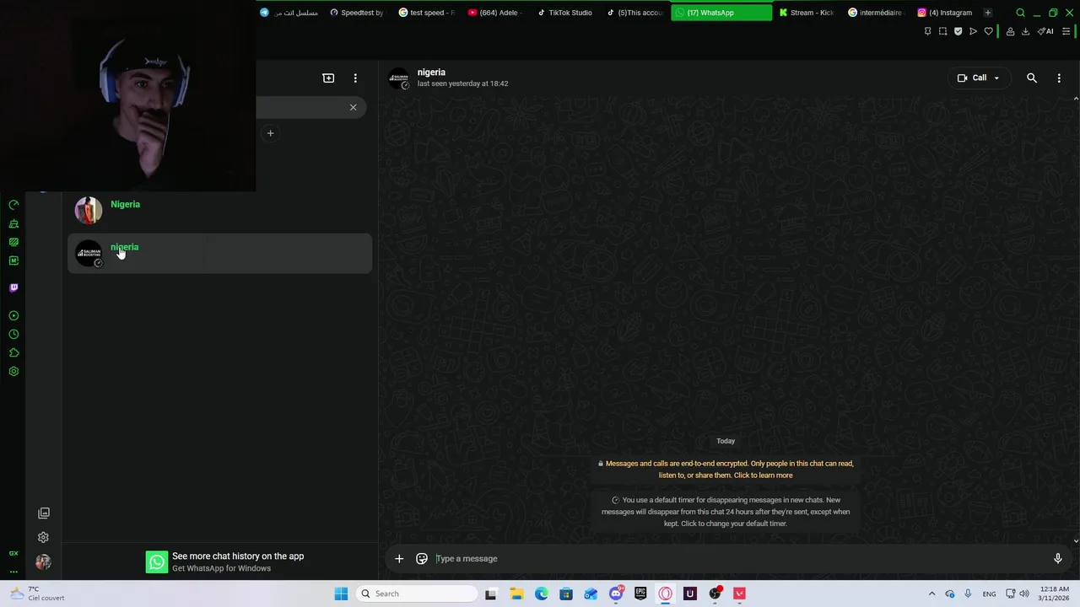The height and width of the screenshot is (607, 1080).
Task: Open the weather widget showing 7°C
Action: coord(37,594)
